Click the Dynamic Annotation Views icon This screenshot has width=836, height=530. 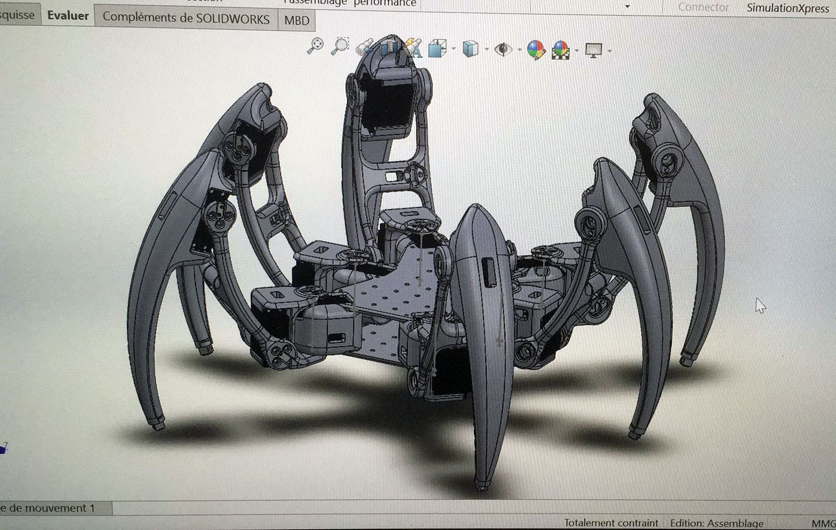413,48
